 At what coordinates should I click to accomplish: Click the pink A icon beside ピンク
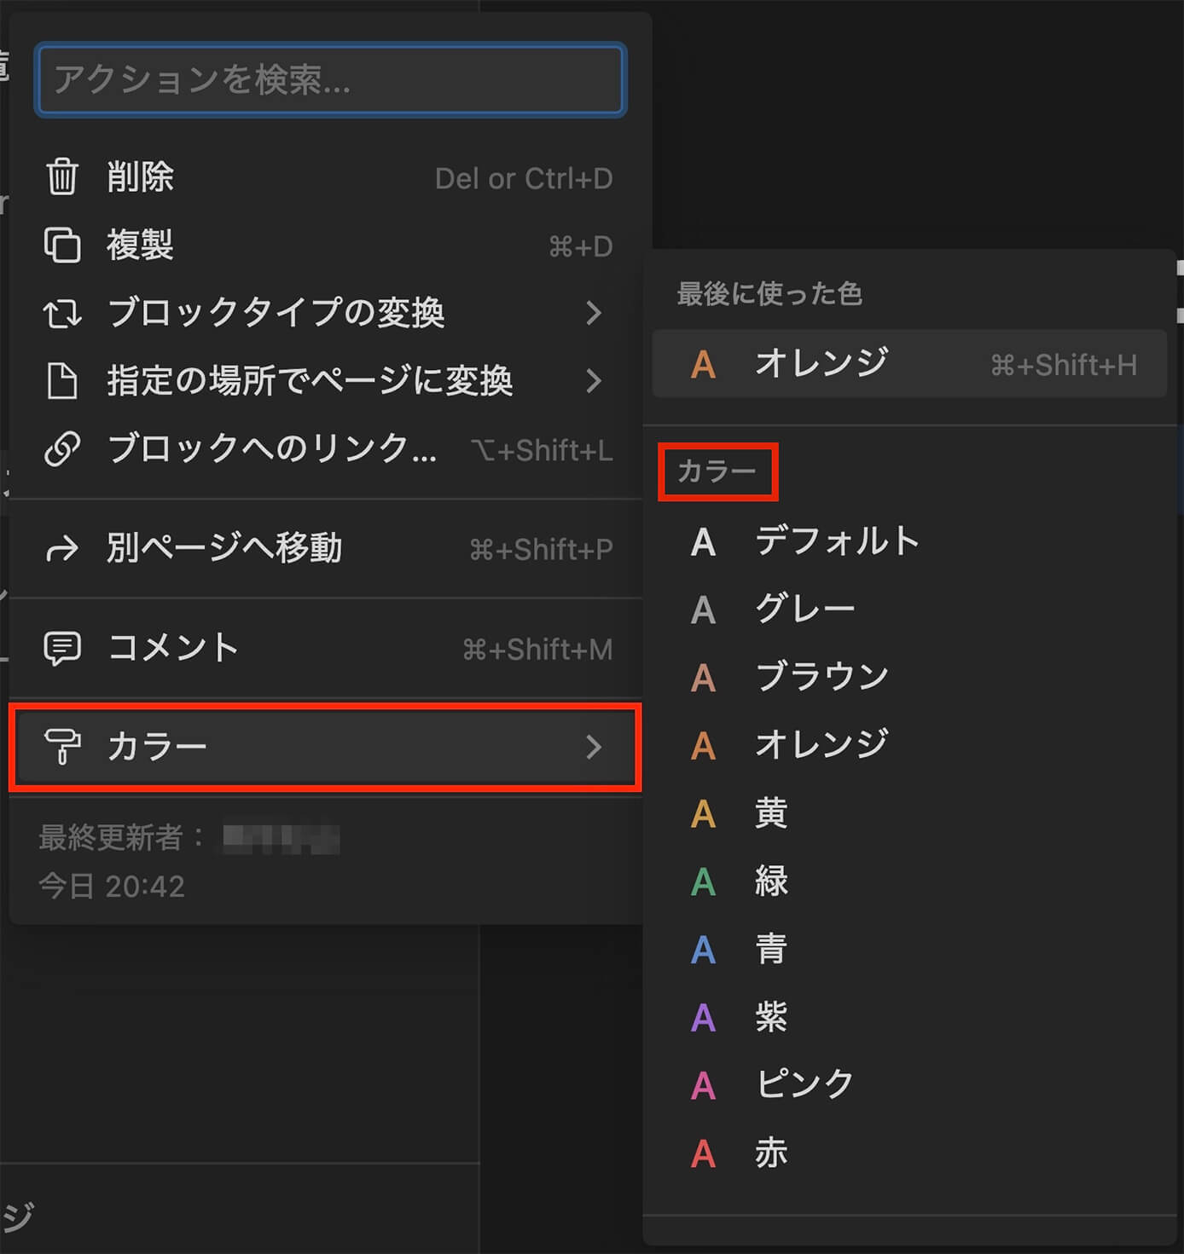[703, 1085]
